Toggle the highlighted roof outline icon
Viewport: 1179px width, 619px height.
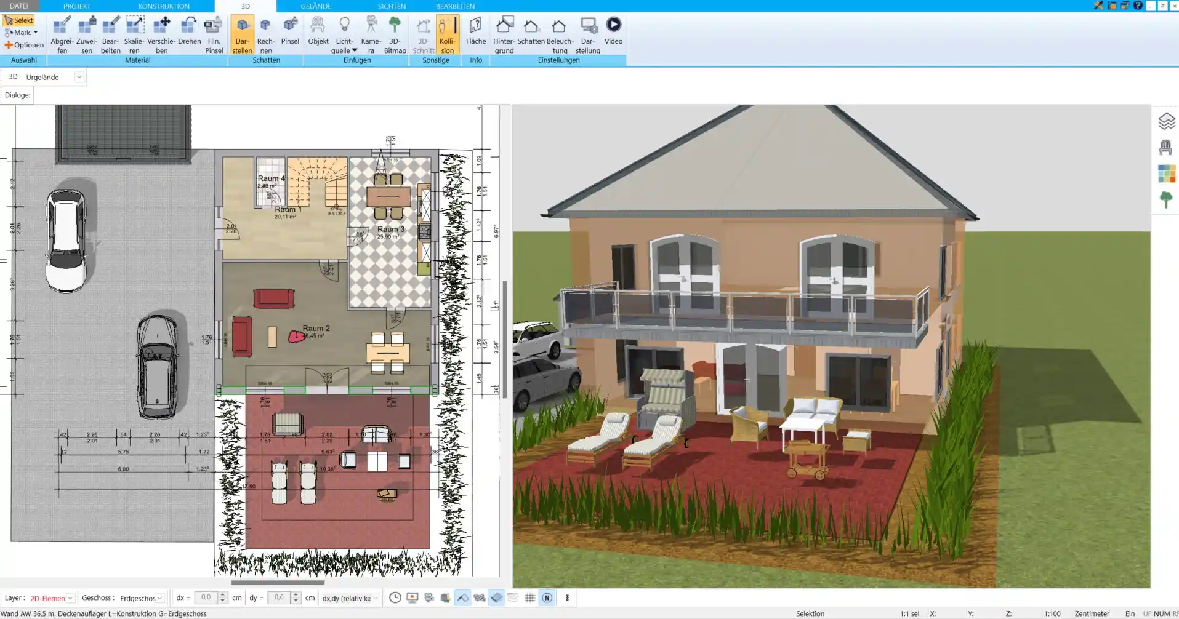(x=462, y=597)
